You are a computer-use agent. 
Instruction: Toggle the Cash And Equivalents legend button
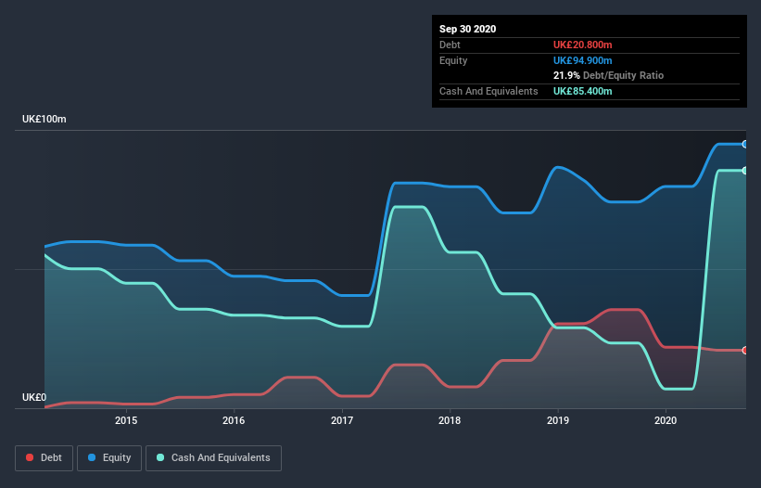pos(213,458)
